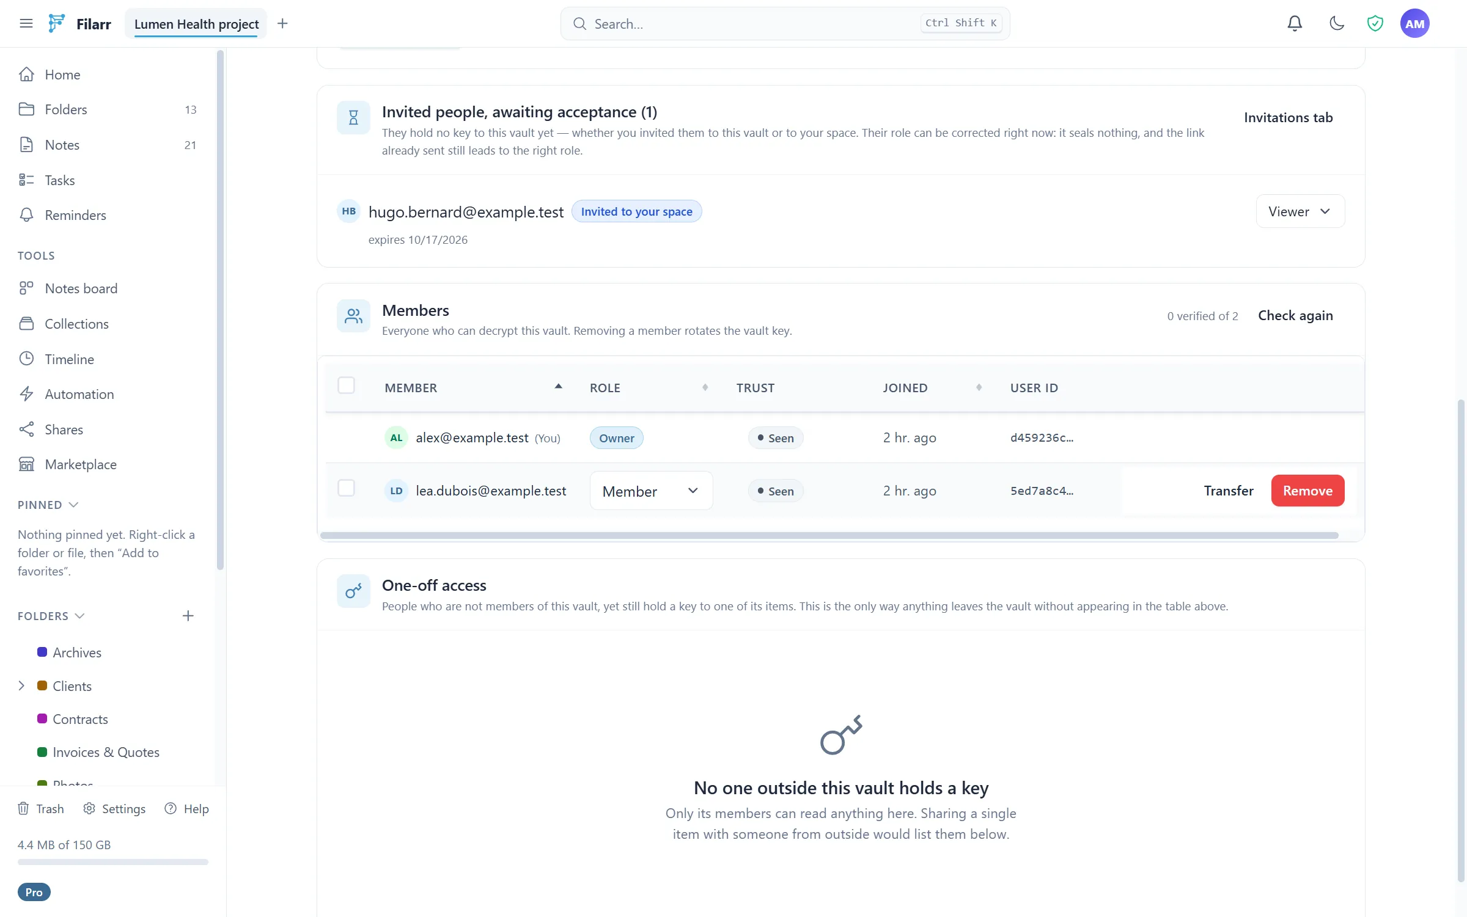Viewport: 1467px width, 917px height.
Task: Open Timeline clock icon
Action: point(26,359)
